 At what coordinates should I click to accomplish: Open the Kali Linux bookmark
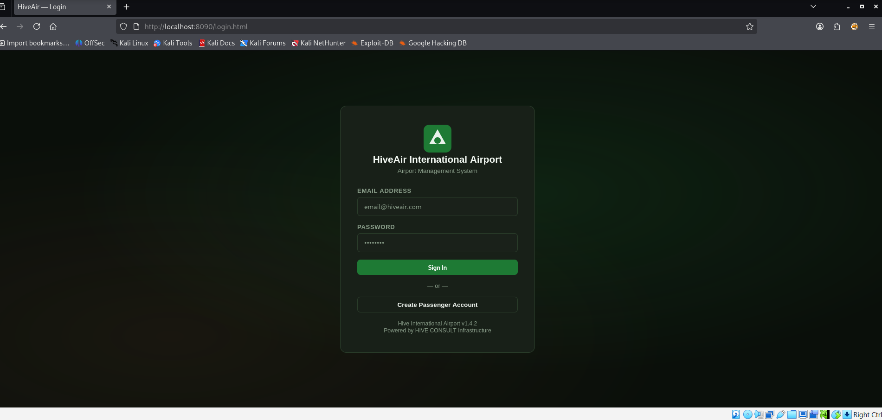(129, 43)
